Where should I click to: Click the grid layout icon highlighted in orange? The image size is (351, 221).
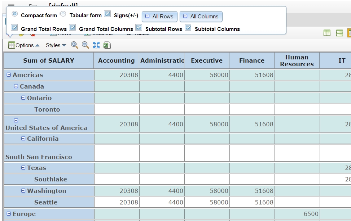pos(349,33)
